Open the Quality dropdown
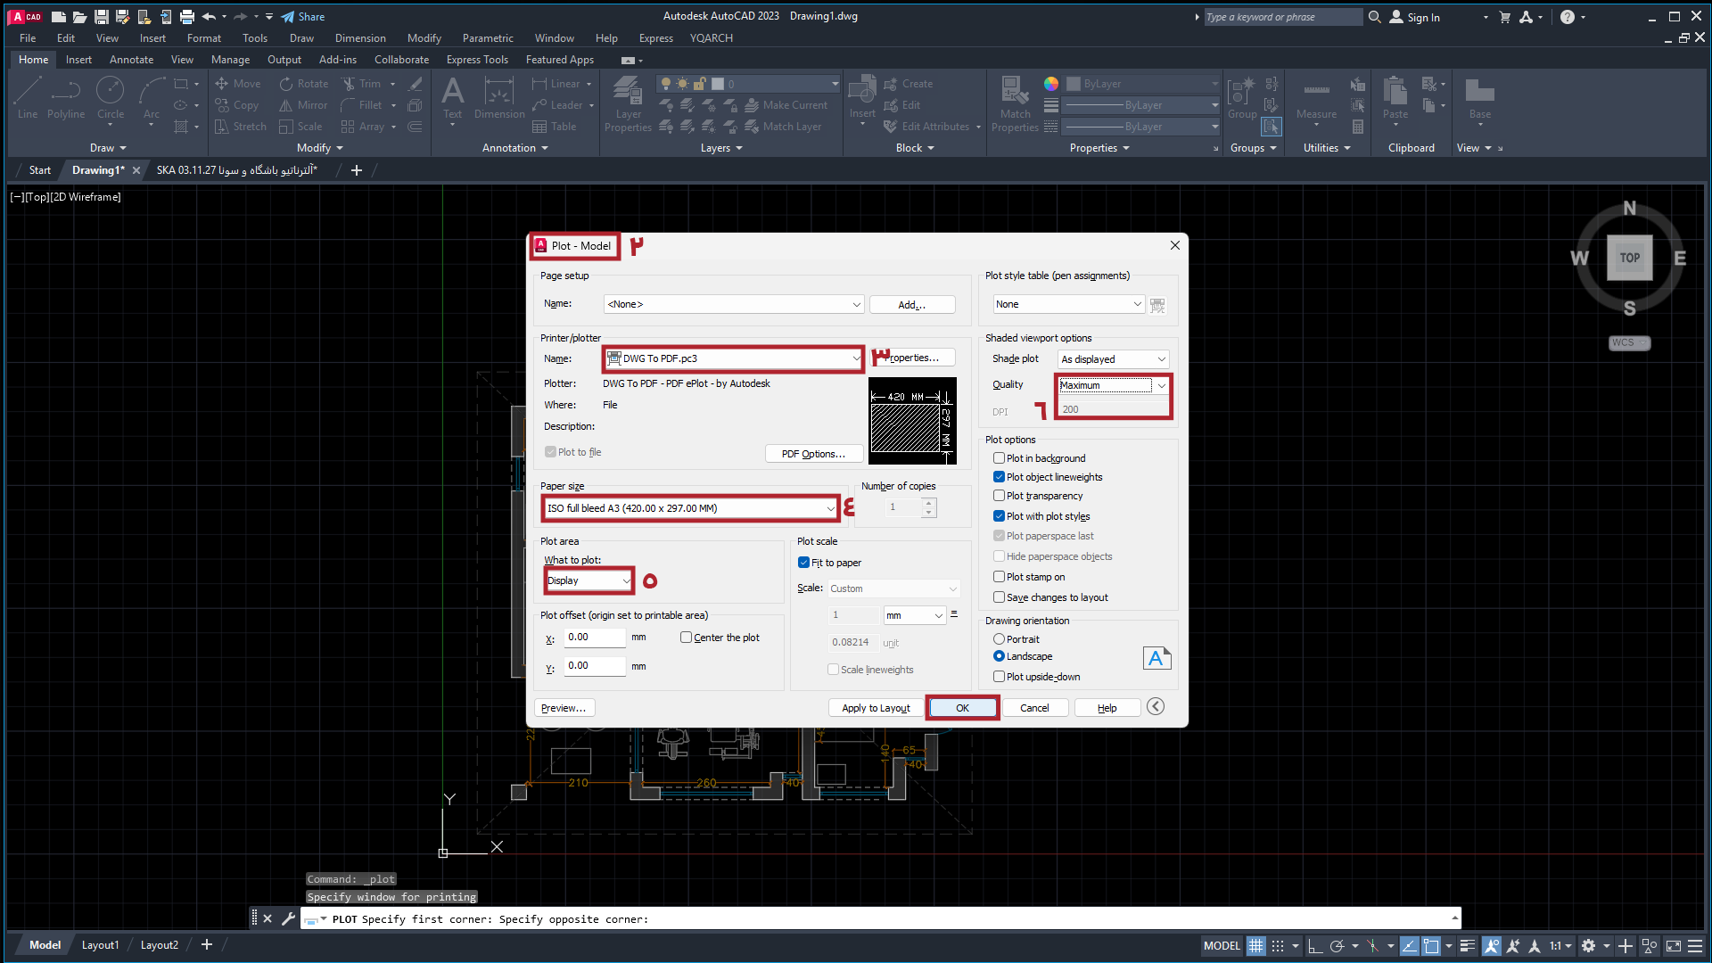This screenshot has width=1712, height=963. tap(1114, 385)
